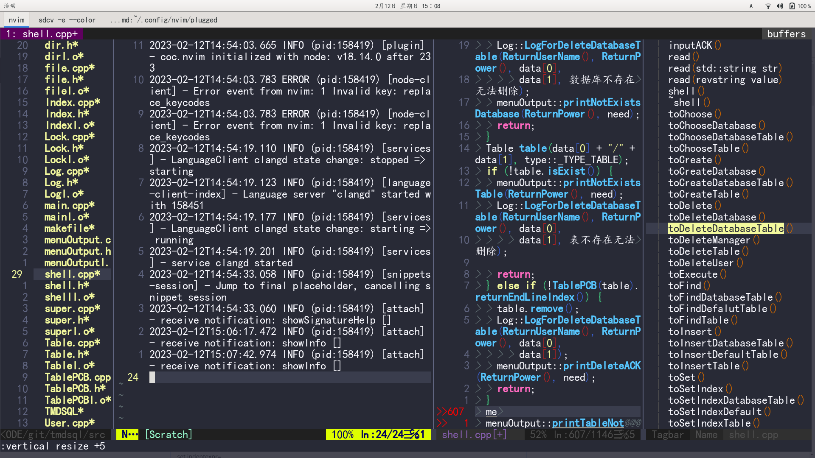Open the battery 100% indicator
Screen dimensions: 815x458
[x=800, y=6]
